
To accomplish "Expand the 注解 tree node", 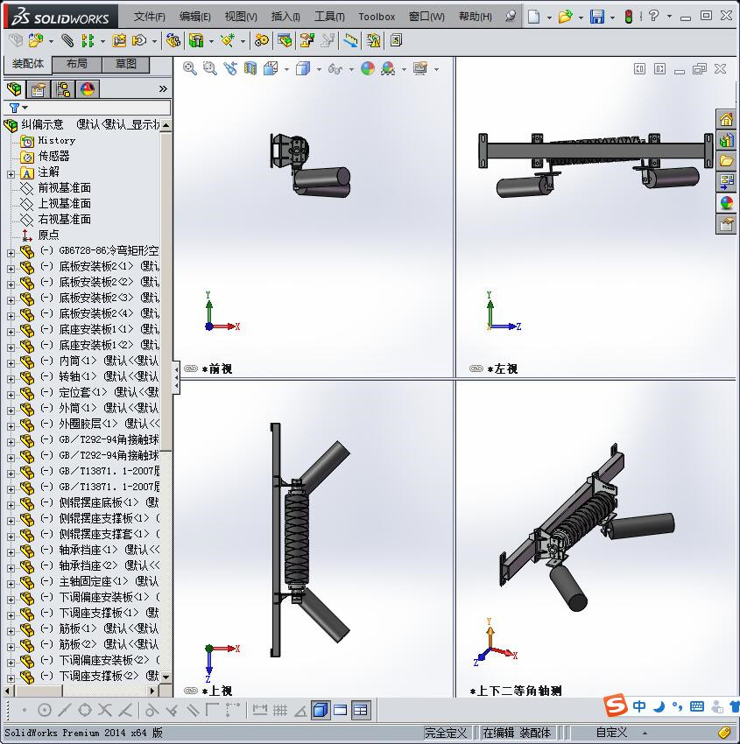I will tap(11, 174).
